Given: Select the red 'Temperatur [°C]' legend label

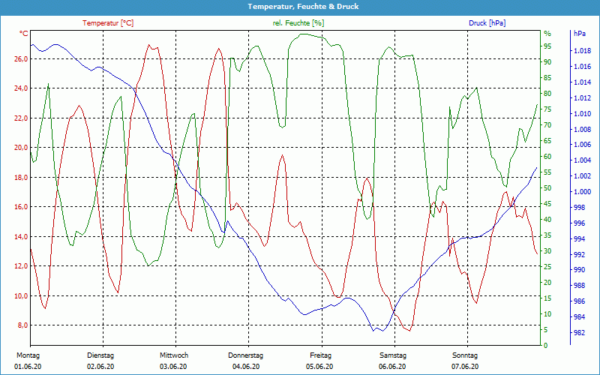Looking at the screenshot, I should point(108,23).
